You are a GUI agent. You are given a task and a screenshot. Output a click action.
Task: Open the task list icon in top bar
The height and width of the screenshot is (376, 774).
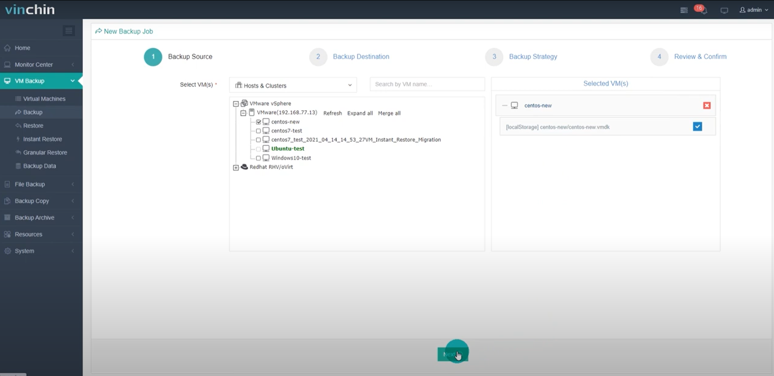[x=684, y=10]
